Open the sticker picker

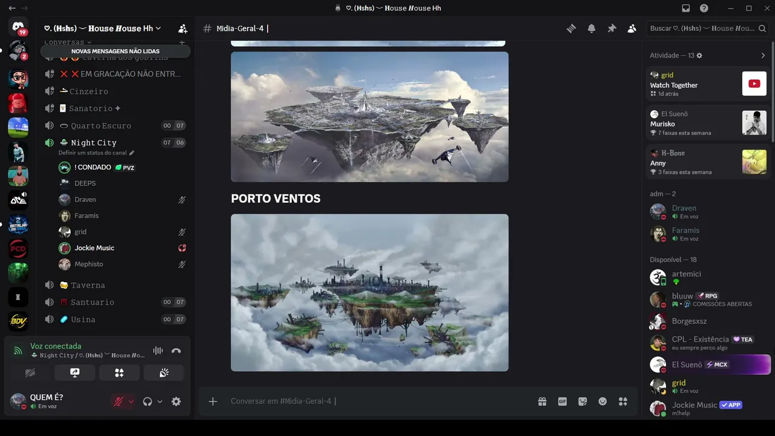click(x=582, y=401)
